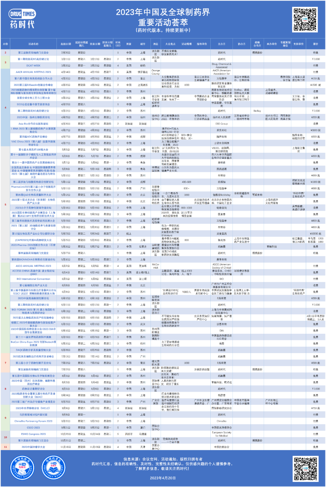The height and width of the screenshot is (487, 326).
Task: Select the 10月24日 end date cell
Action: [x=95, y=434]
